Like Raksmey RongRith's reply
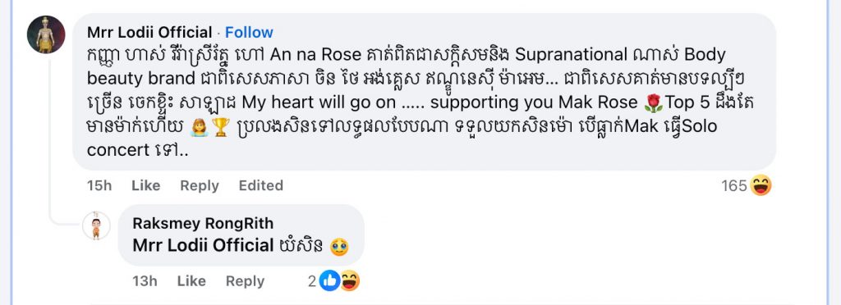The height and width of the screenshot is (305, 841). tap(191, 281)
